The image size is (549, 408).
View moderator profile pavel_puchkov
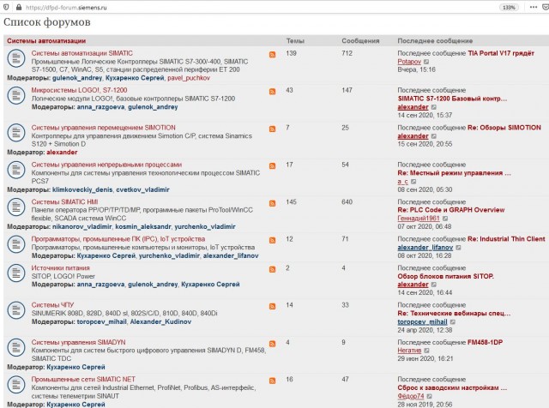189,78
